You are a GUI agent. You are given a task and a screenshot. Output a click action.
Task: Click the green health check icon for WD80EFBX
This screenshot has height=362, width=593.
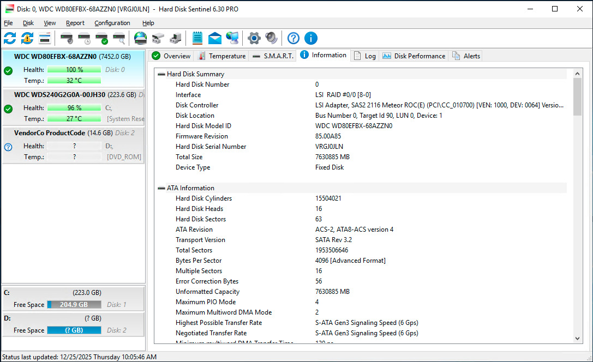(x=8, y=71)
